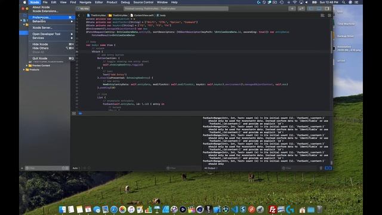The width and height of the screenshot is (382, 215).
Task: Open Keynote from the Dock
Action: click(157, 210)
